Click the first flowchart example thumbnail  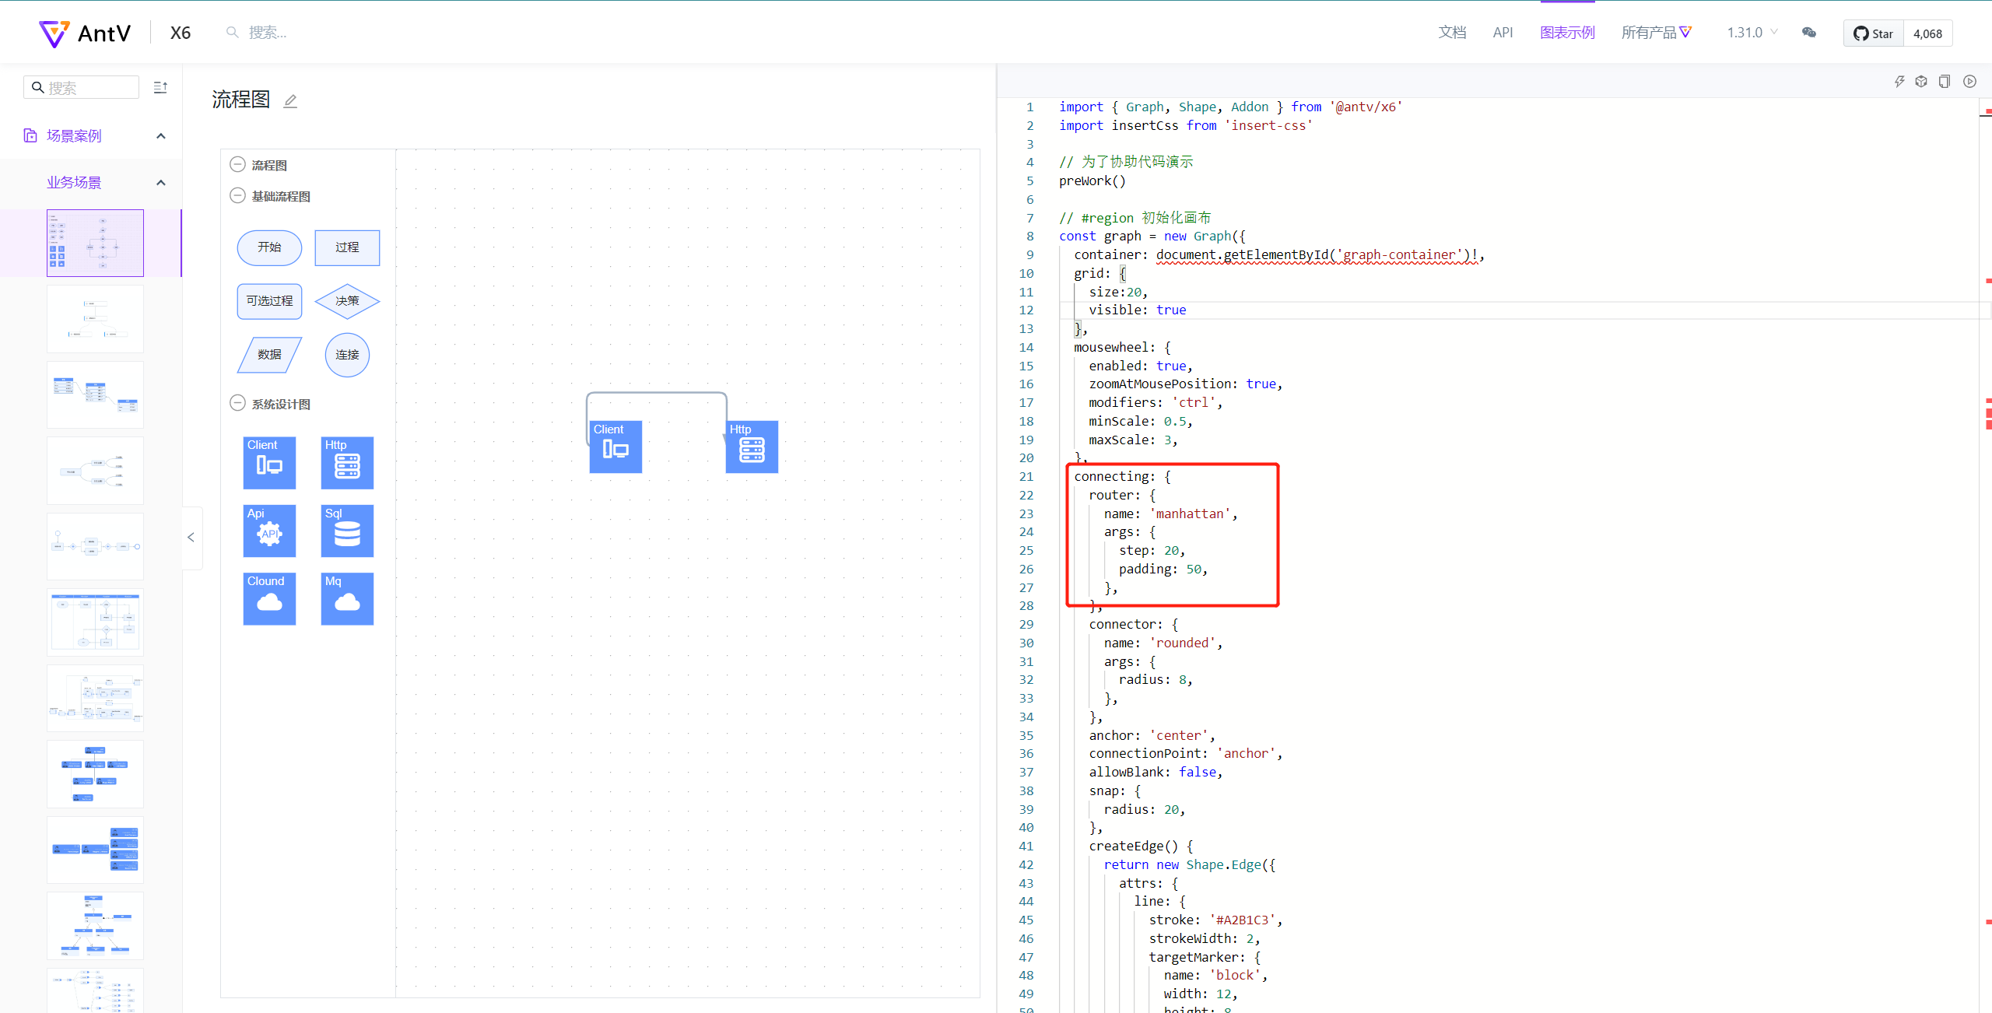94,242
